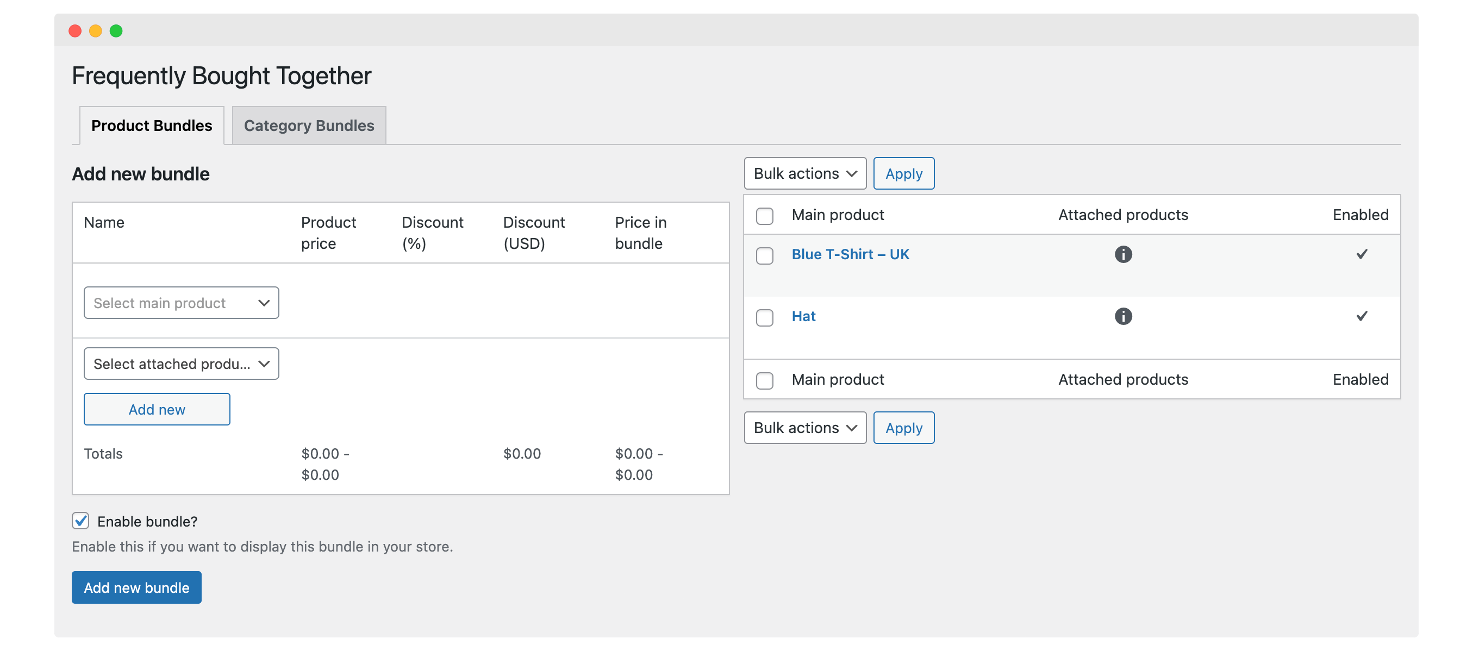Click the red window close button
This screenshot has width=1473, height=651.
[75, 31]
